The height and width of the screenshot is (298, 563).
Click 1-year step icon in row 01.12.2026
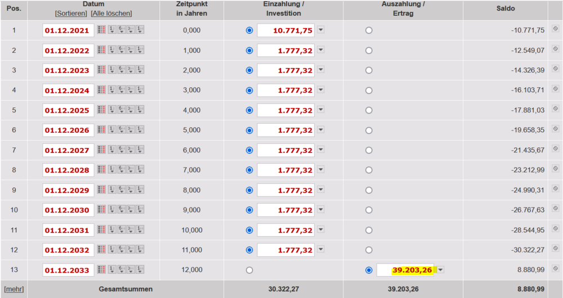[x=112, y=130]
